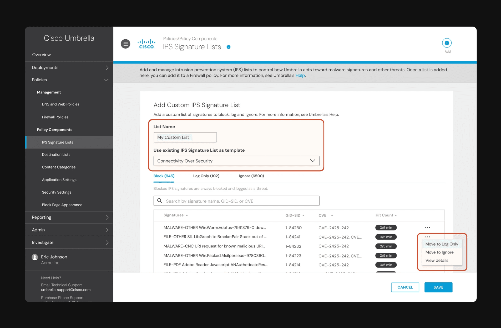
Task: Expand the Investigate section
Action: (69, 242)
